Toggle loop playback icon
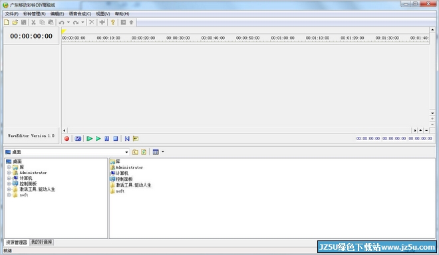 78,139
